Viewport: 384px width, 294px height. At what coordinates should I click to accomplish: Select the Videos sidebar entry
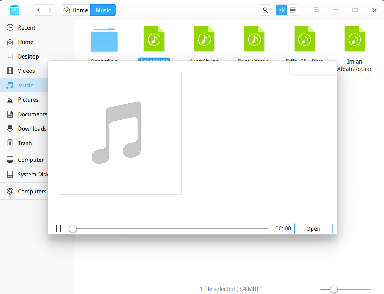click(x=27, y=71)
